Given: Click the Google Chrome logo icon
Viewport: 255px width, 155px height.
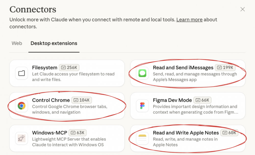Looking at the screenshot, I should 22,106.
